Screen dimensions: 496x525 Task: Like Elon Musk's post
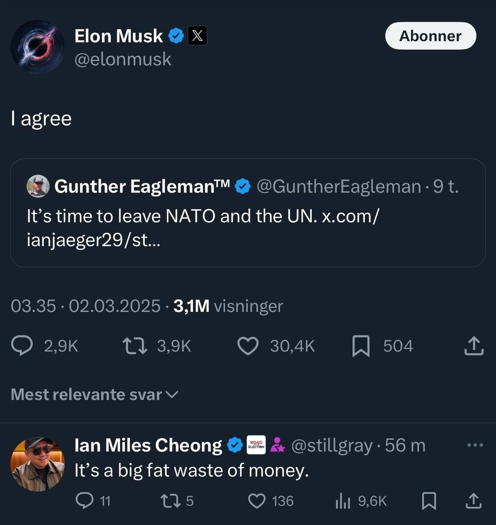click(x=248, y=345)
